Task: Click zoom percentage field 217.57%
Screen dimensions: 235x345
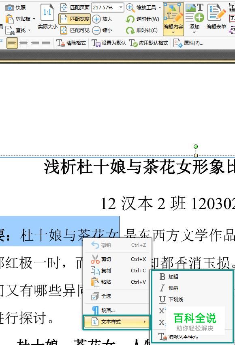Action: coord(105,8)
